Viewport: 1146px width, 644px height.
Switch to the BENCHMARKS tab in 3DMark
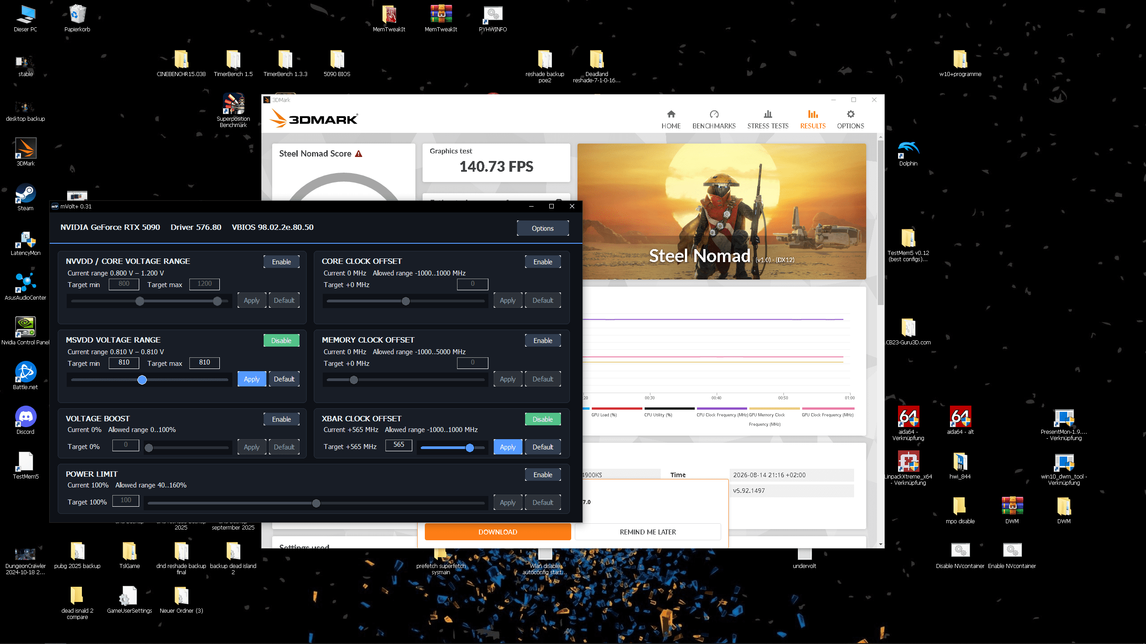pyautogui.click(x=714, y=119)
